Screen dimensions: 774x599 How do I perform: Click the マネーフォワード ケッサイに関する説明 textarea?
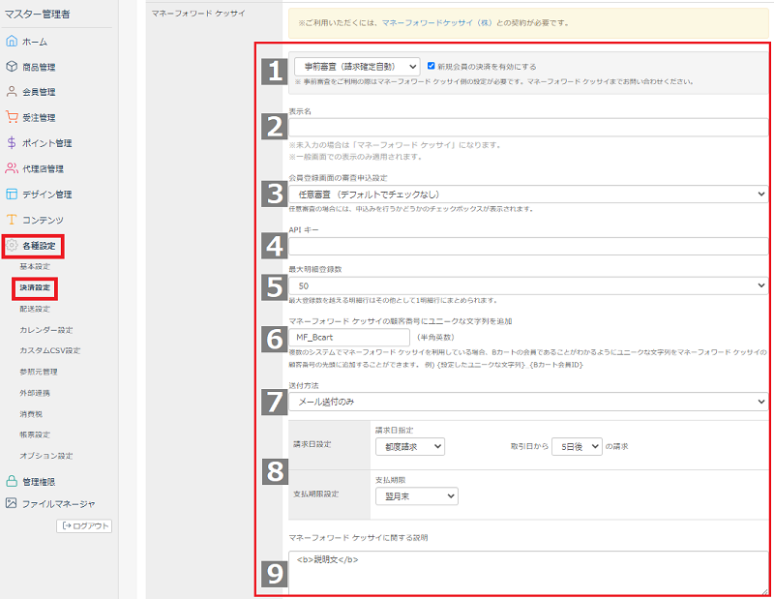tap(528, 573)
